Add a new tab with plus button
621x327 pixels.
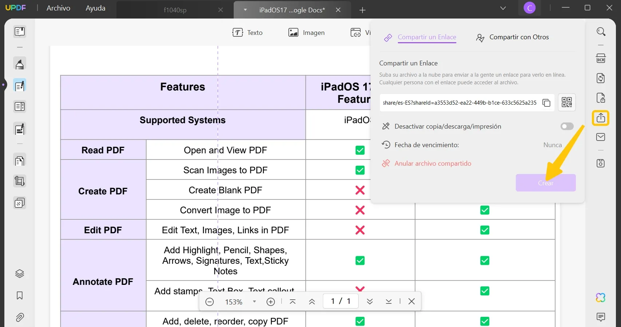coord(362,10)
